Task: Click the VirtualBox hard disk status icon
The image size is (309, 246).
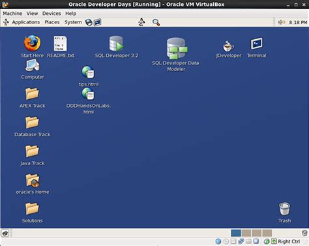Action: pos(218,241)
